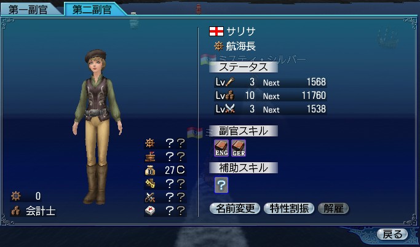Click the adventure level telescope icon
This screenshot has width=420, height=247.
click(230, 82)
